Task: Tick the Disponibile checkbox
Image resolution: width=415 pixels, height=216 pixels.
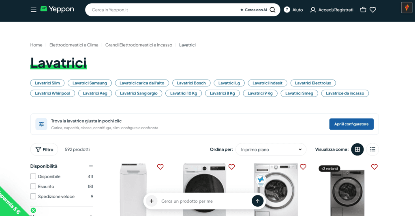Action: point(33,176)
